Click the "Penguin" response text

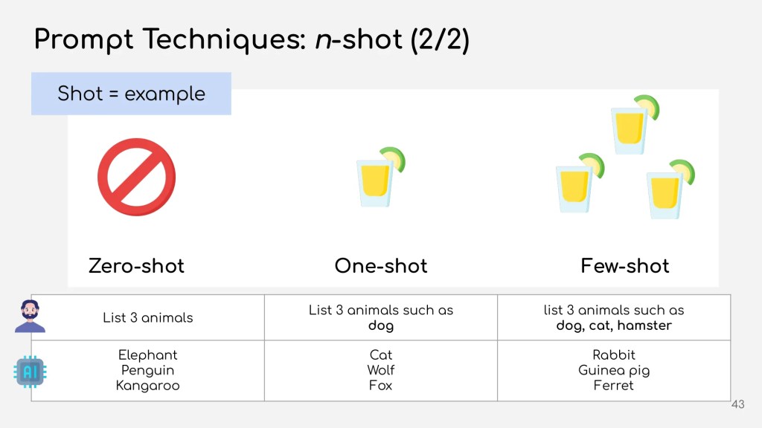pyautogui.click(x=147, y=370)
